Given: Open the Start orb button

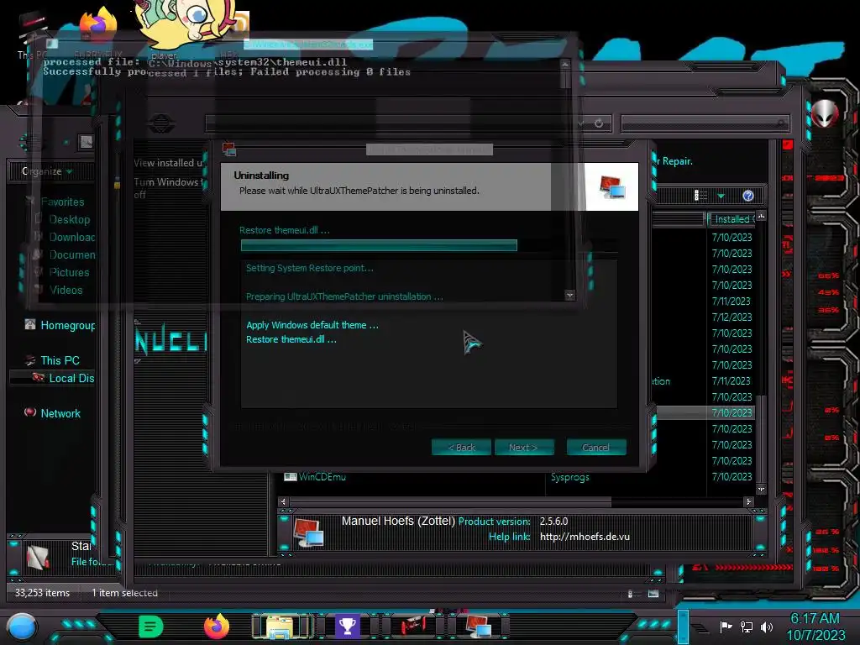Looking at the screenshot, I should pos(22,627).
